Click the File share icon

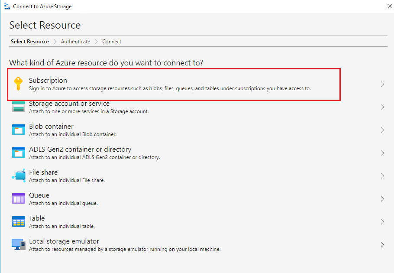[19, 175]
